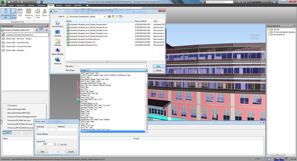
Task: Select Microsoft Project MPX menu entry
Action: pyautogui.click(x=16, y=109)
